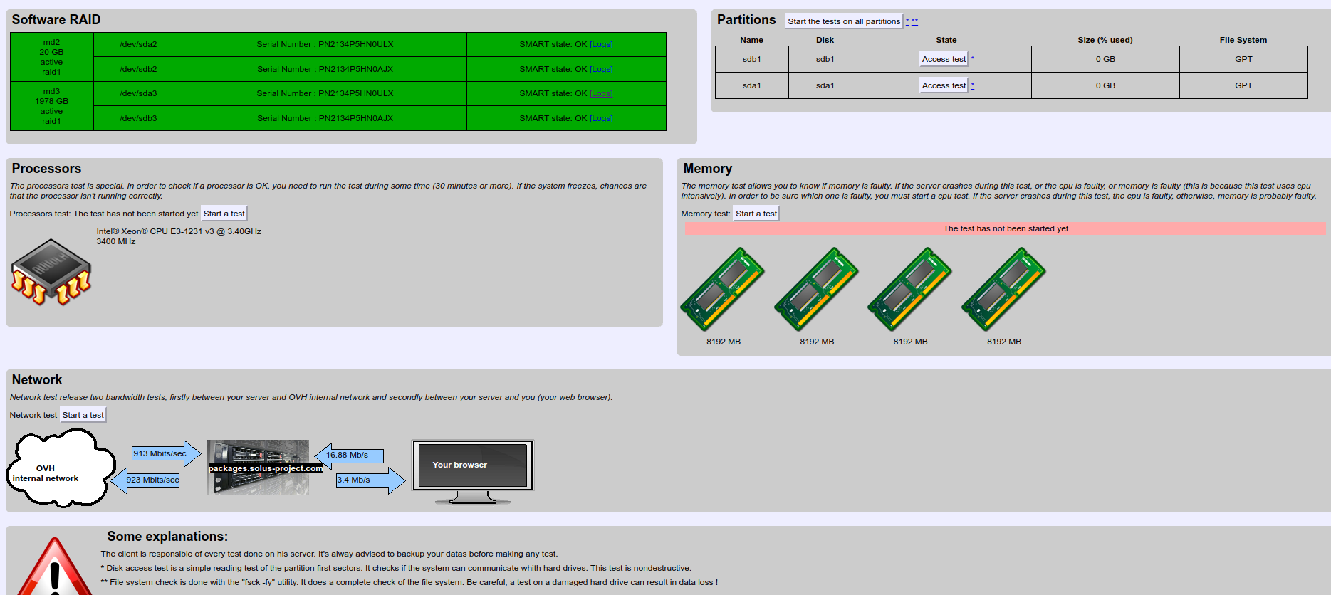
Task: Start the tests on all partitions
Action: tap(844, 21)
